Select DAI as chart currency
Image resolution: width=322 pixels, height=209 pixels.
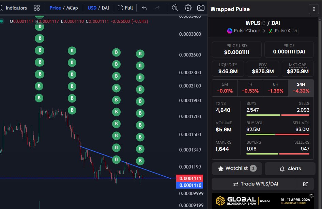(x=105, y=8)
